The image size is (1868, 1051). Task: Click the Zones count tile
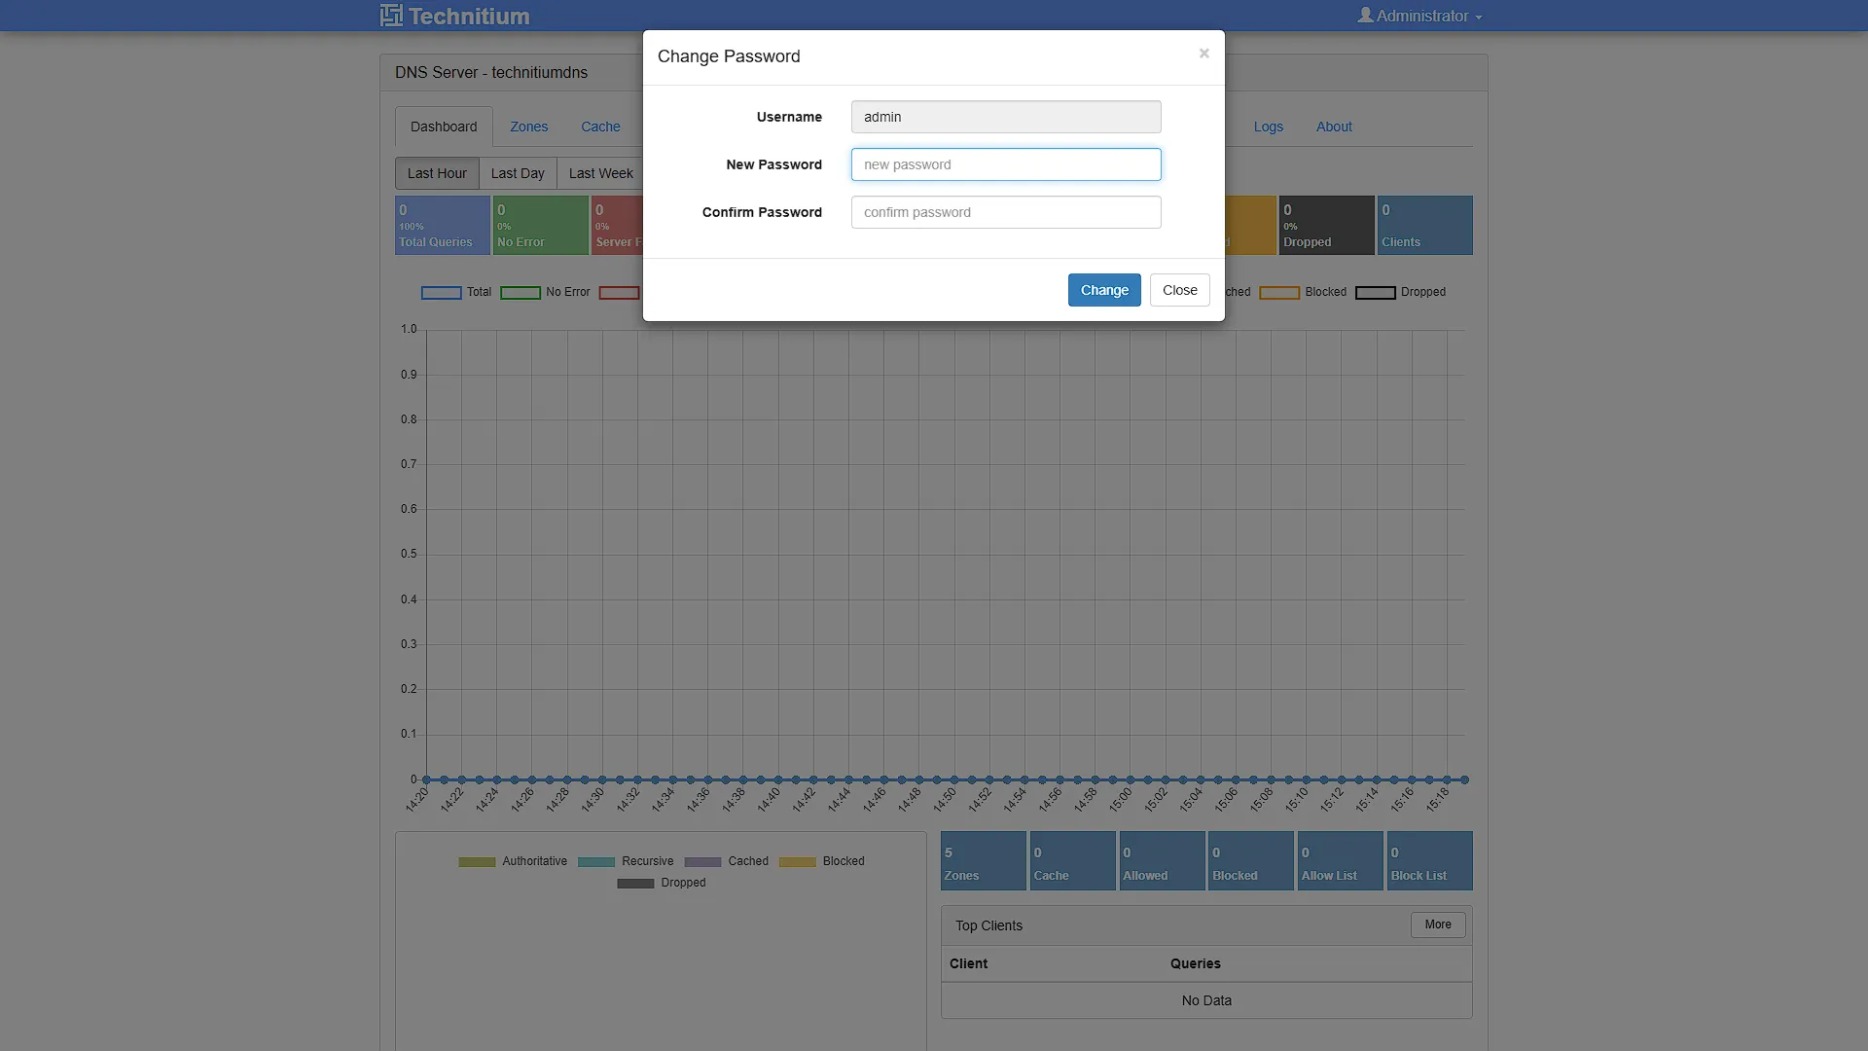(x=983, y=861)
